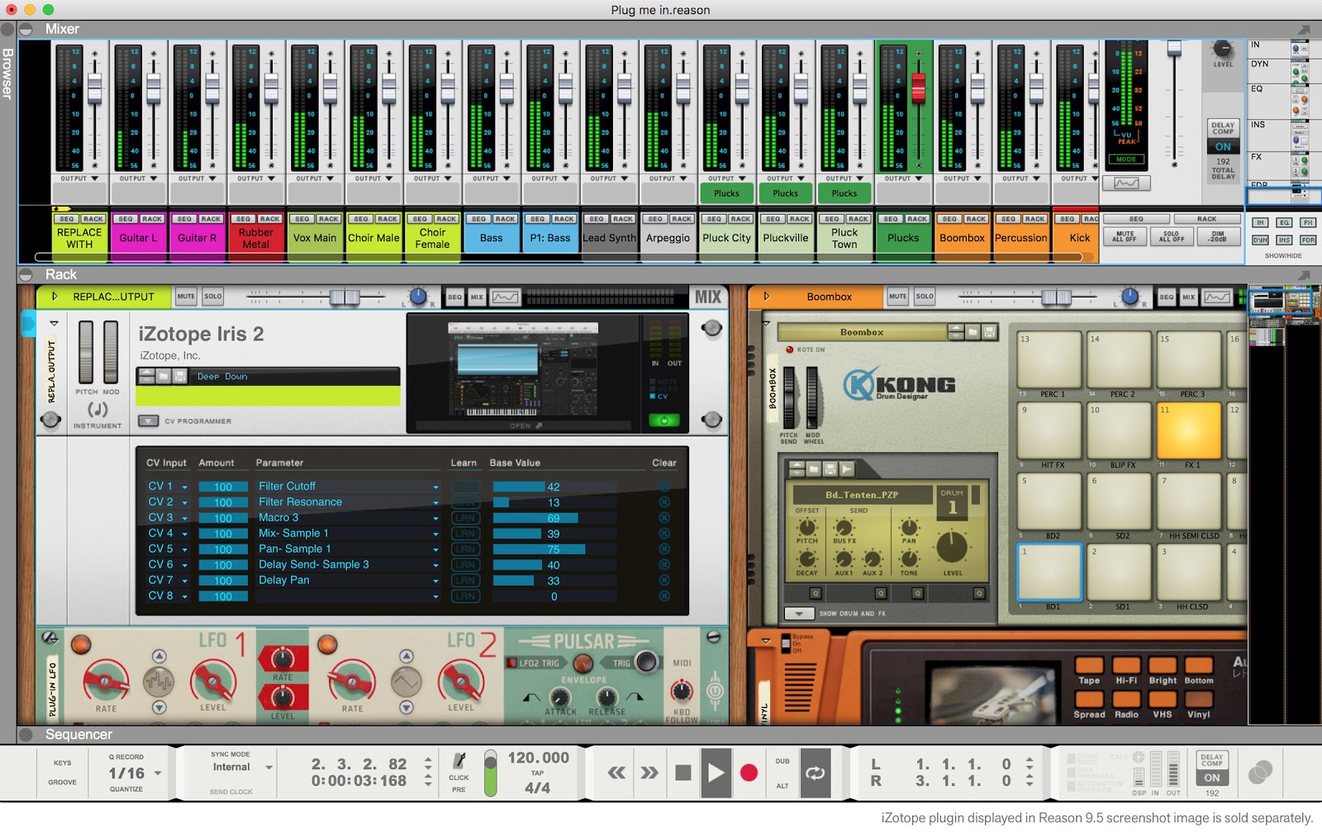Click the fast-forward icon in the transport
Viewport: 1322px width, 832px height.
tap(648, 773)
